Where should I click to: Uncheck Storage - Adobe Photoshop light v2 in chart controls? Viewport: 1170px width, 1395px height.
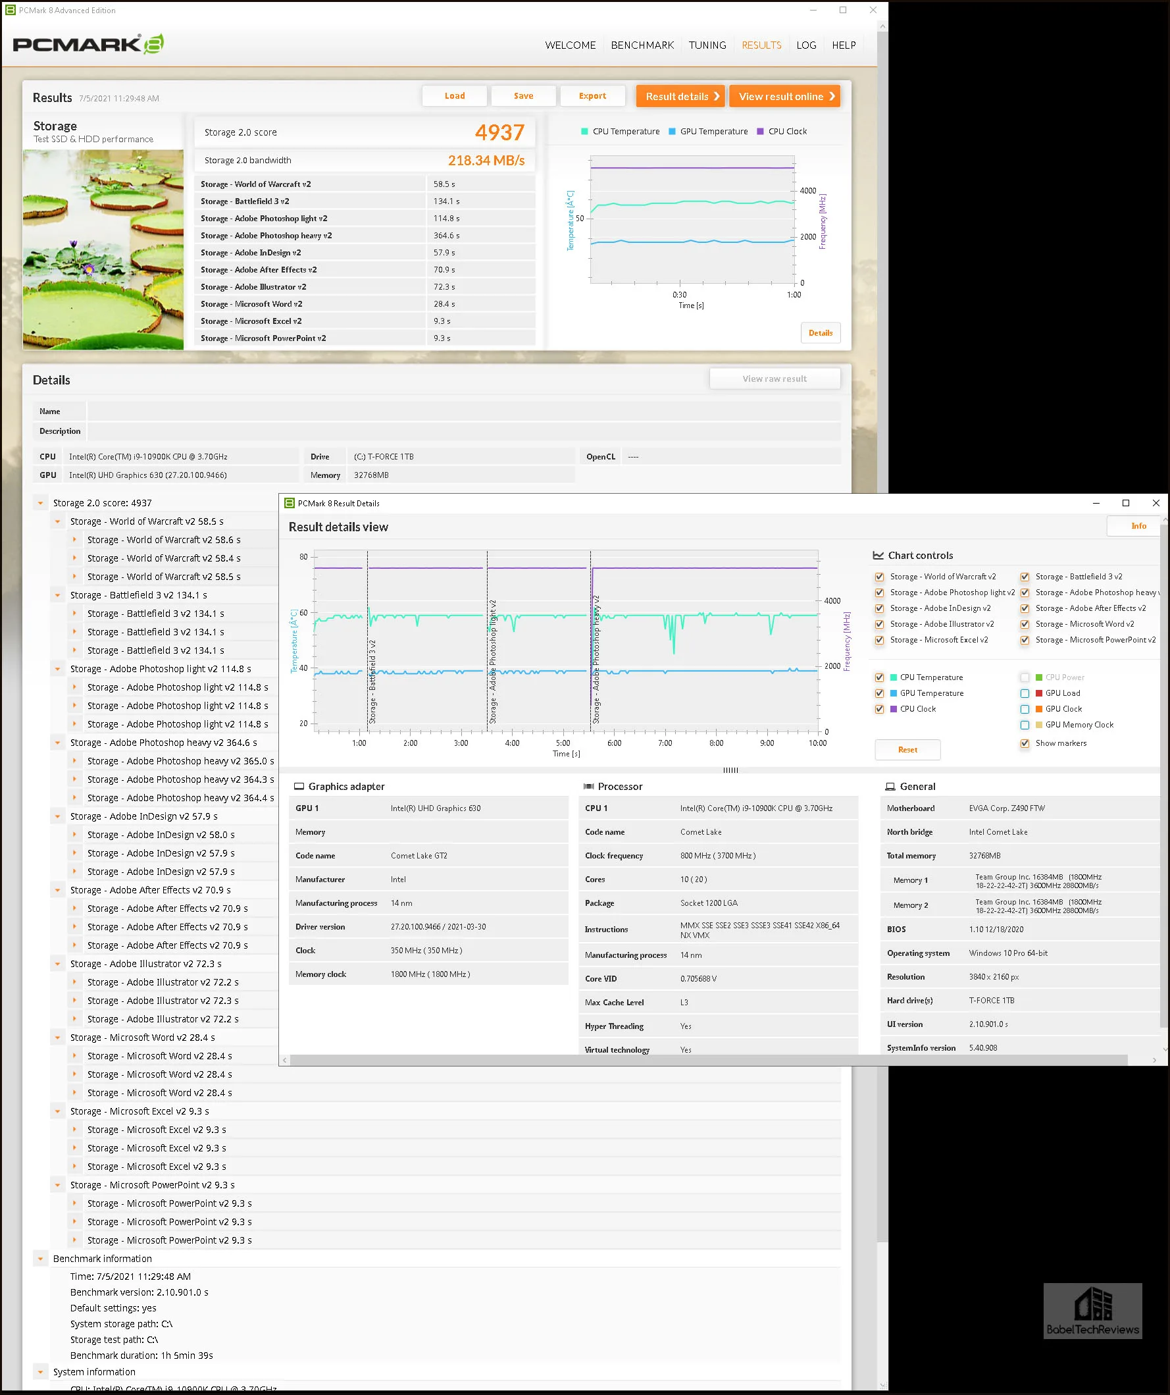coord(879,592)
